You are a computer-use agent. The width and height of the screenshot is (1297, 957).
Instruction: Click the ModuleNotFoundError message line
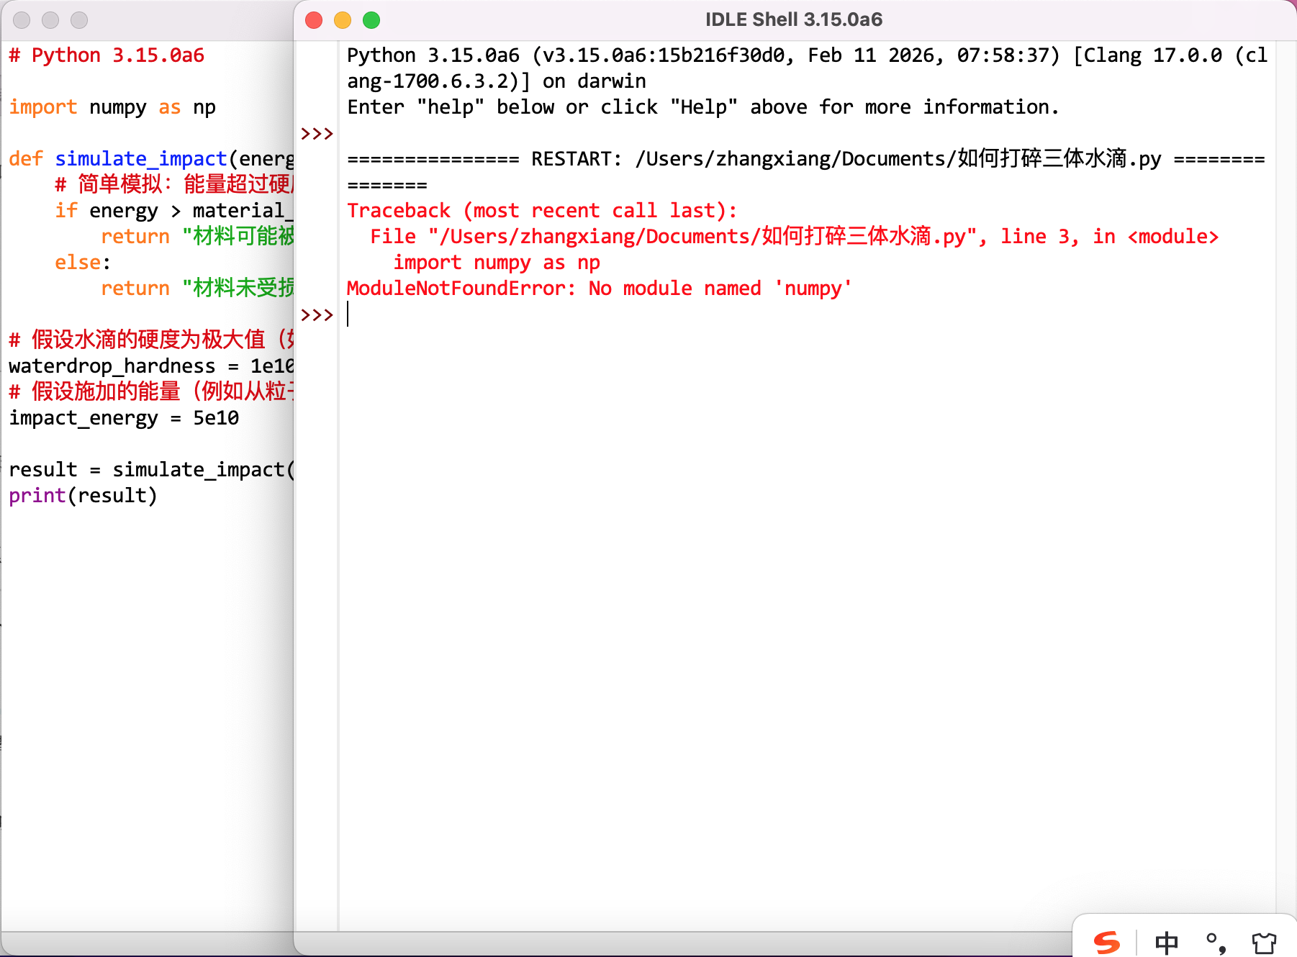599,289
